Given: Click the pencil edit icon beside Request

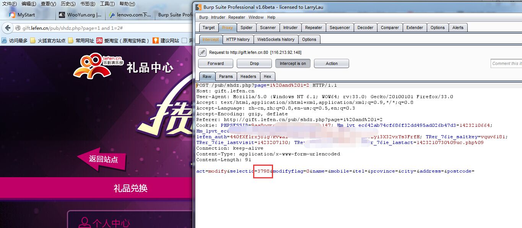Looking at the screenshot, I should pyautogui.click(x=202, y=52).
